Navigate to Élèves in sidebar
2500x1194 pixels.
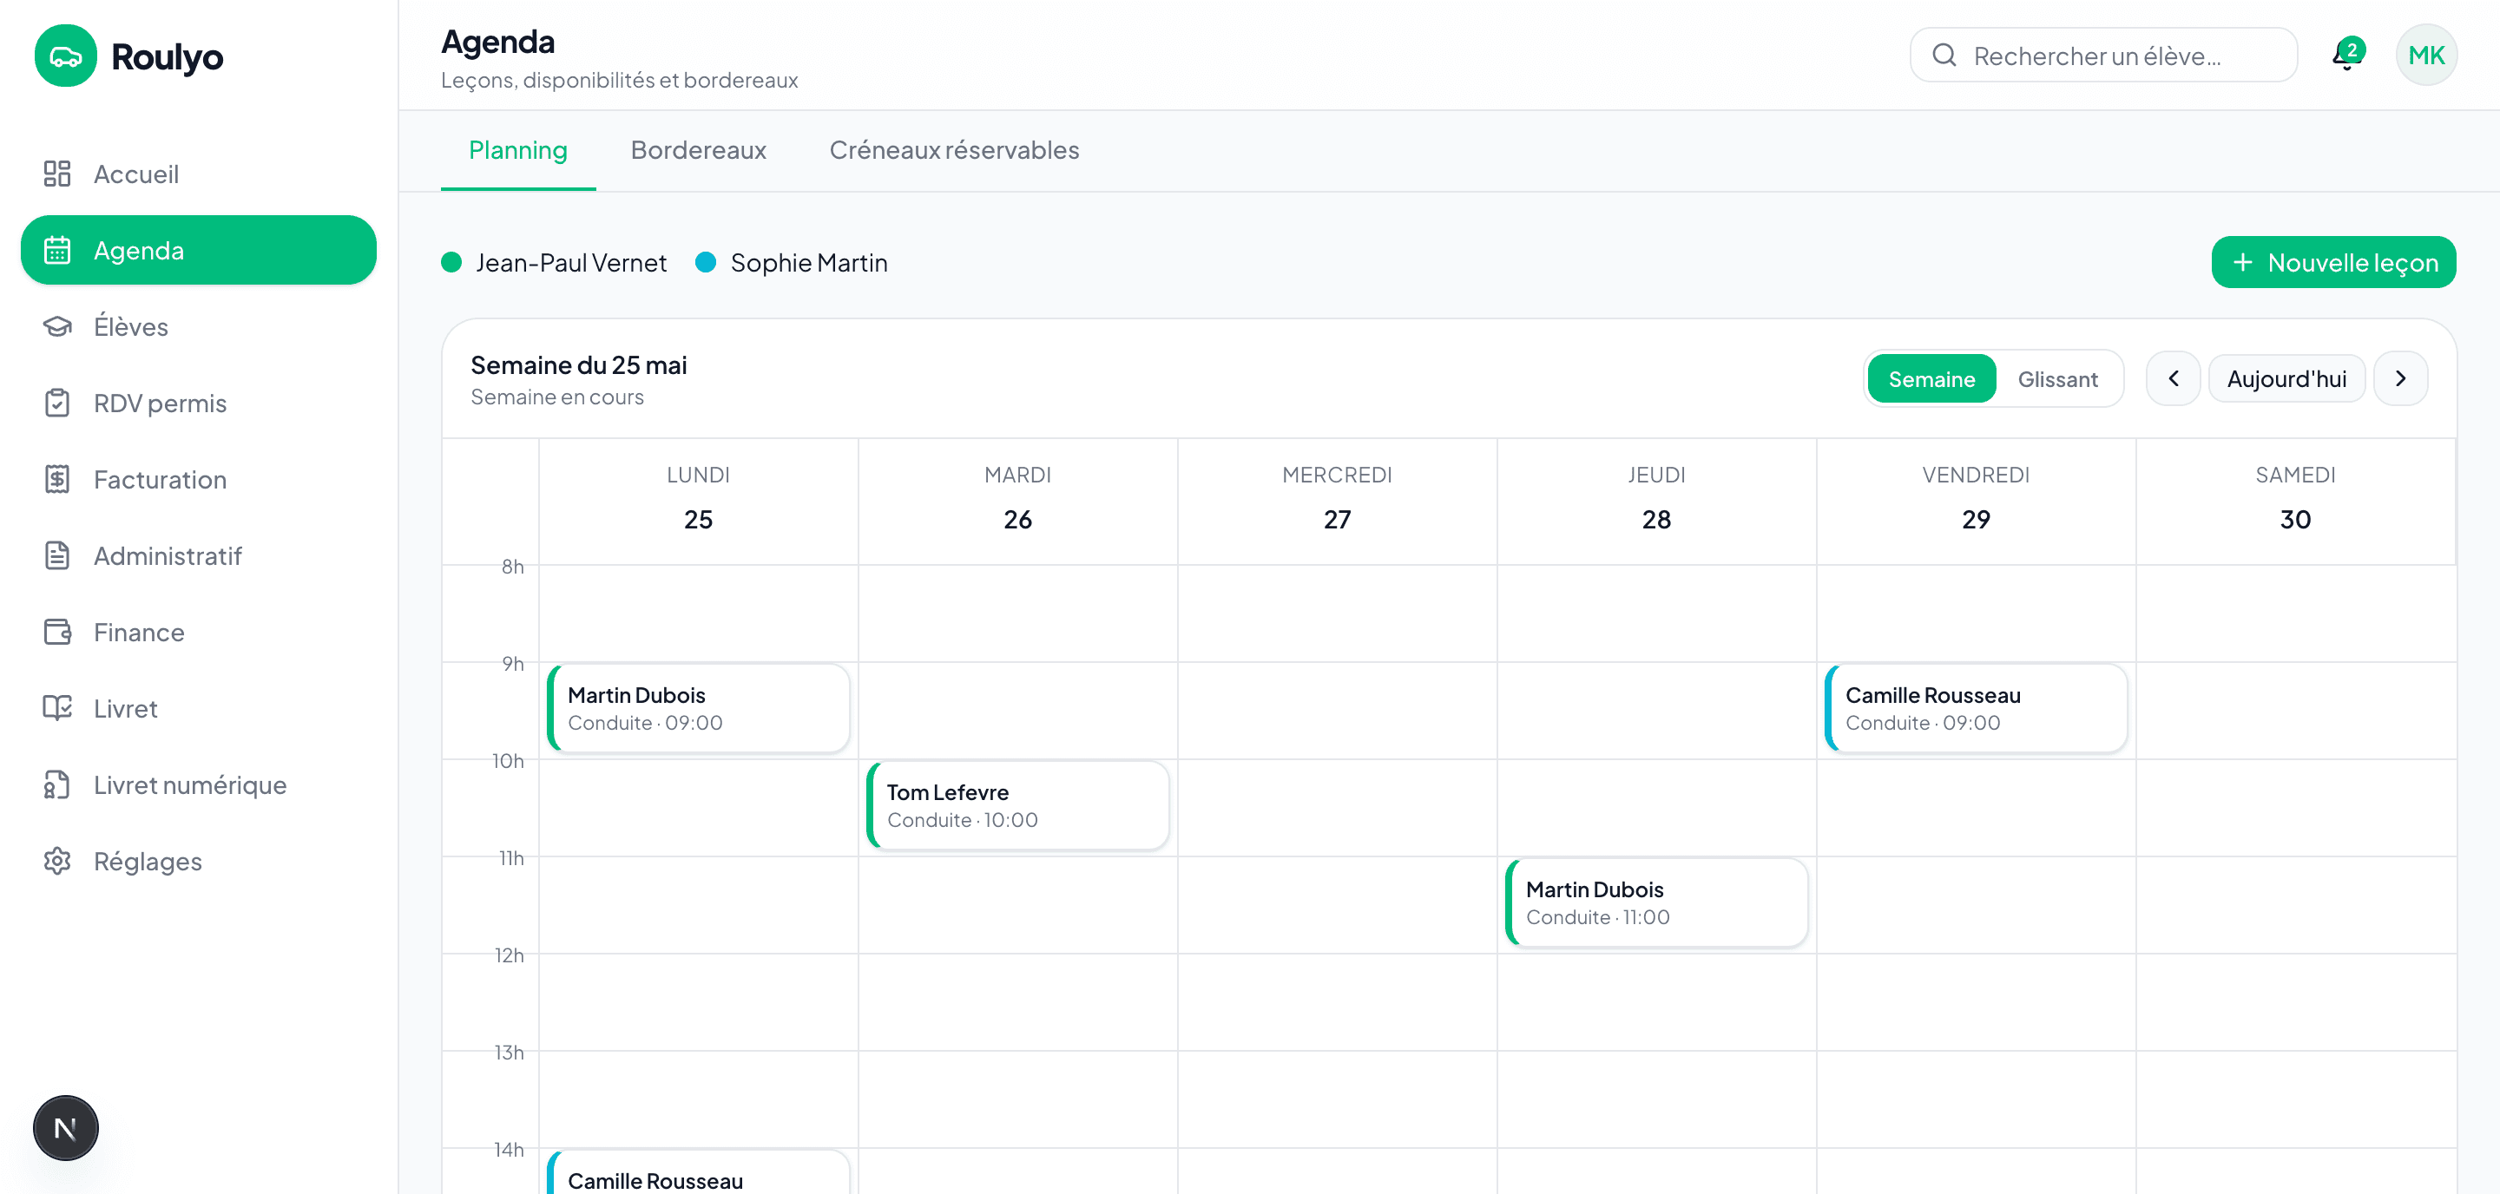point(199,327)
